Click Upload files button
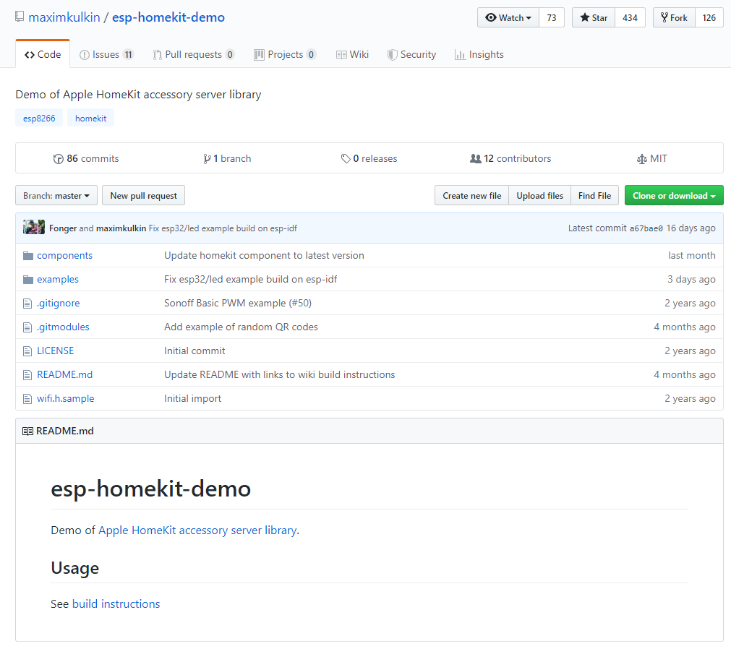 pyautogui.click(x=540, y=196)
